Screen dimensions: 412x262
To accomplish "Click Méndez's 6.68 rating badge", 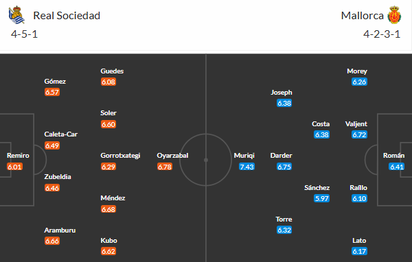I will tap(108, 209).
